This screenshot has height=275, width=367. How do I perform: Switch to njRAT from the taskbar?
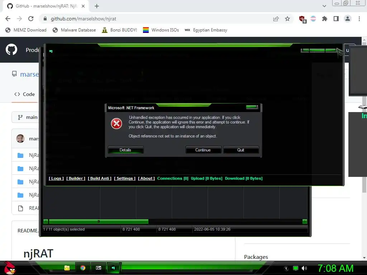pyautogui.click(x=114, y=268)
